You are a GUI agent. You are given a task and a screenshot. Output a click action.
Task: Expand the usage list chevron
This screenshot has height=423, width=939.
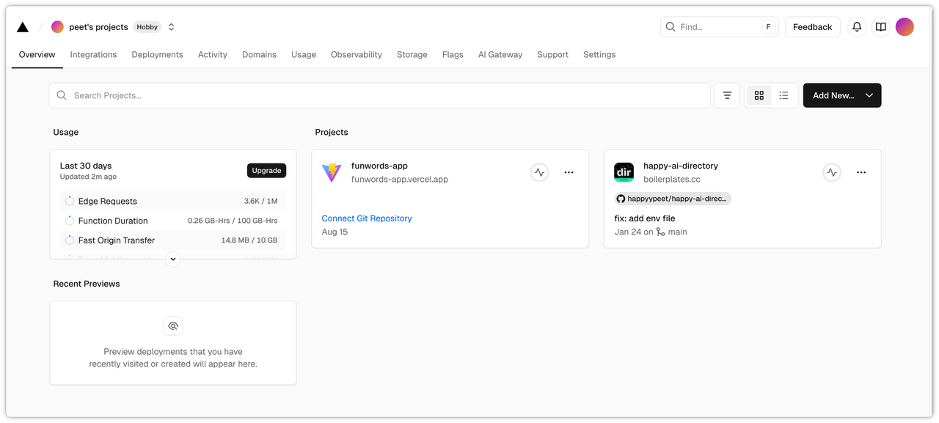click(x=173, y=258)
